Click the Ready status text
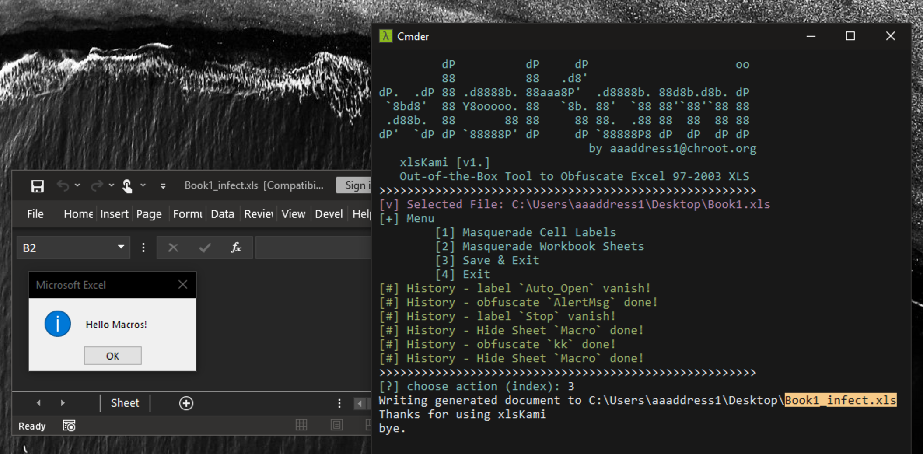Screen dimensions: 923x454 [32, 426]
